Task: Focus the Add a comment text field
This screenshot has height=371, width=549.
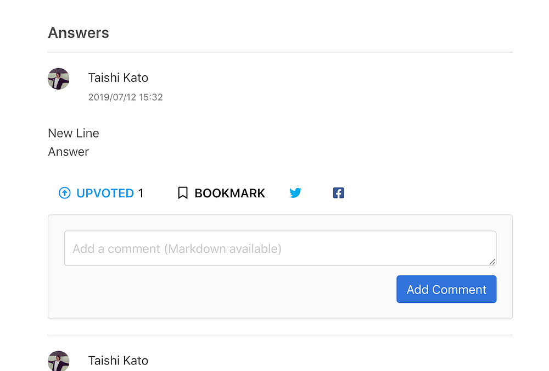Action: point(274,248)
